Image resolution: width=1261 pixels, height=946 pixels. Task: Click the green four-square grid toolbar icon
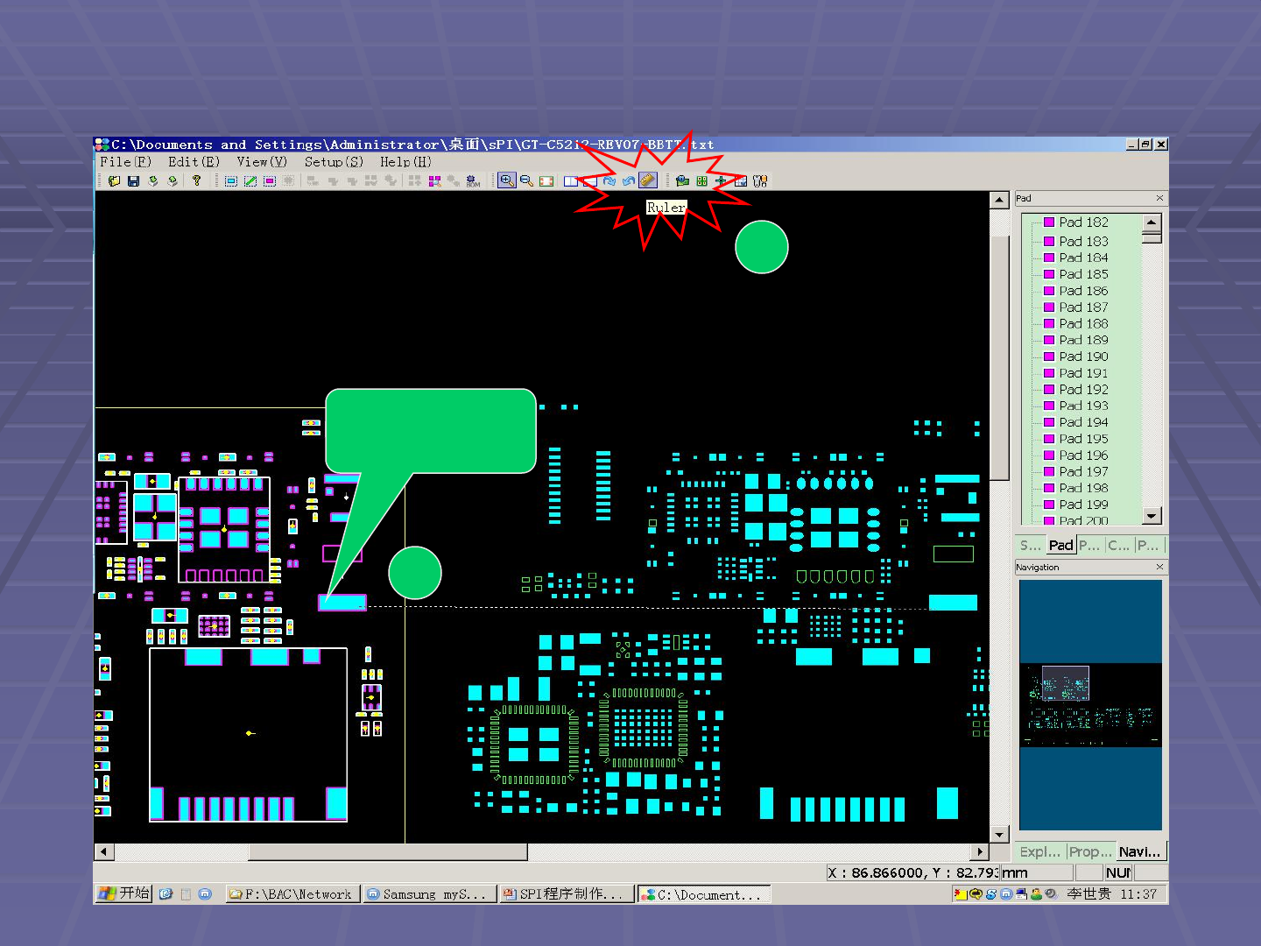pos(701,181)
